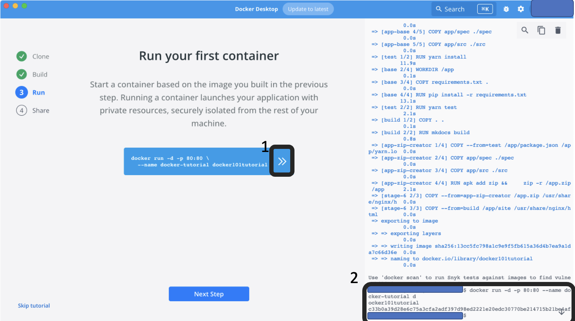Click 'COPY requirements.txt .' log line
Screen dimensions: 575x321
pyautogui.click(x=430, y=82)
